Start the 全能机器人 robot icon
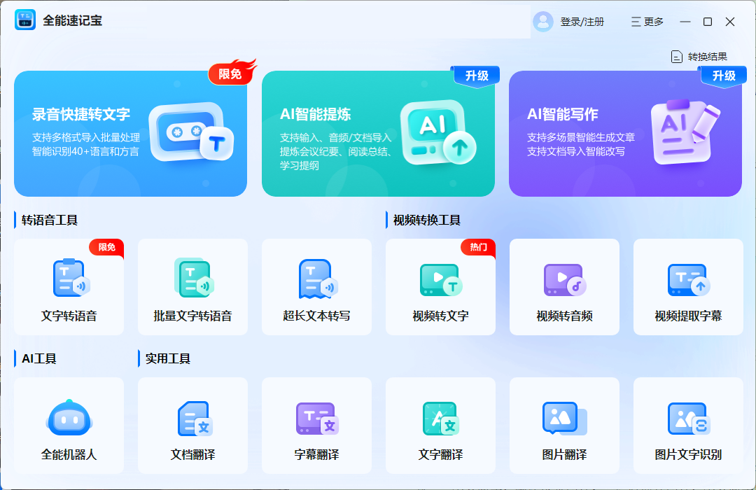Image resolution: width=756 pixels, height=490 pixels. click(x=69, y=418)
